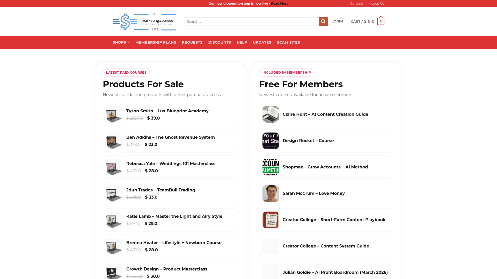Click the $ 38.0 sale price
Screen dimensions: 497x279
coord(153,276)
